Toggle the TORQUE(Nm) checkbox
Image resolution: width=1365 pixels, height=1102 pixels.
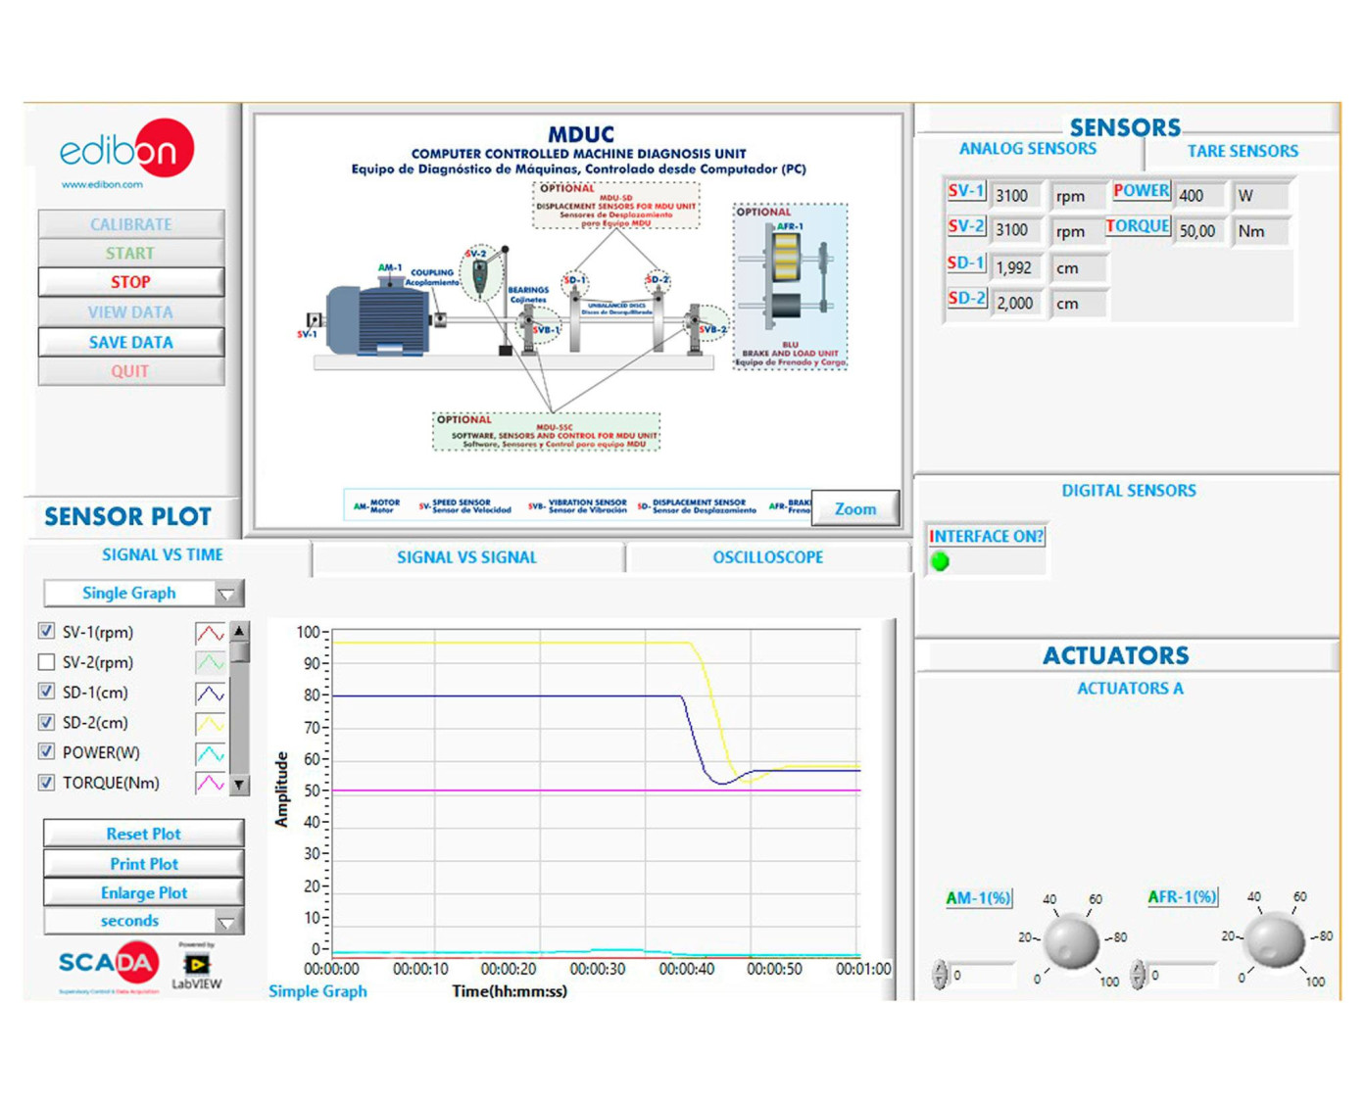click(46, 783)
